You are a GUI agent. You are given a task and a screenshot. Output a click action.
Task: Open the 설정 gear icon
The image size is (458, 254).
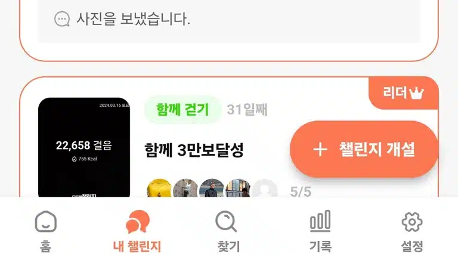tap(412, 222)
